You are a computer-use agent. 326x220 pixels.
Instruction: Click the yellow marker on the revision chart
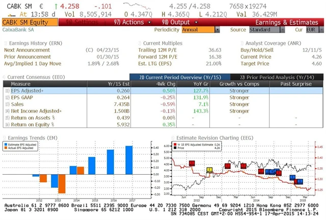tap(209, 170)
